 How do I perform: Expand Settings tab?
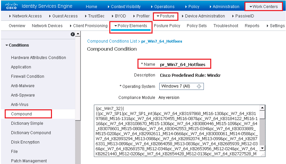(276, 26)
